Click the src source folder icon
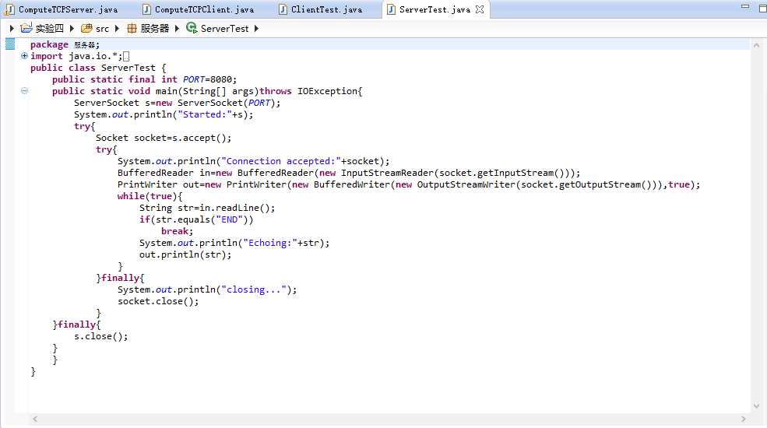Image resolution: width=767 pixels, height=428 pixels. (86, 28)
